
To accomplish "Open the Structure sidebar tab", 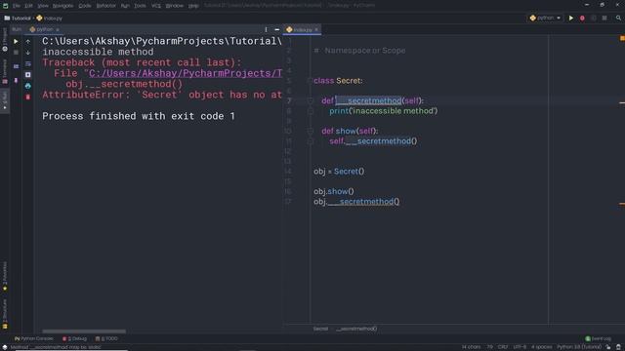I will pyautogui.click(x=5, y=314).
